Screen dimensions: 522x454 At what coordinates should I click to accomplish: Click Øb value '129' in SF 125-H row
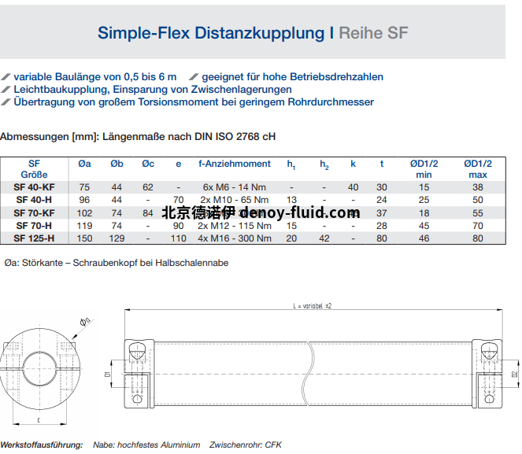117,238
